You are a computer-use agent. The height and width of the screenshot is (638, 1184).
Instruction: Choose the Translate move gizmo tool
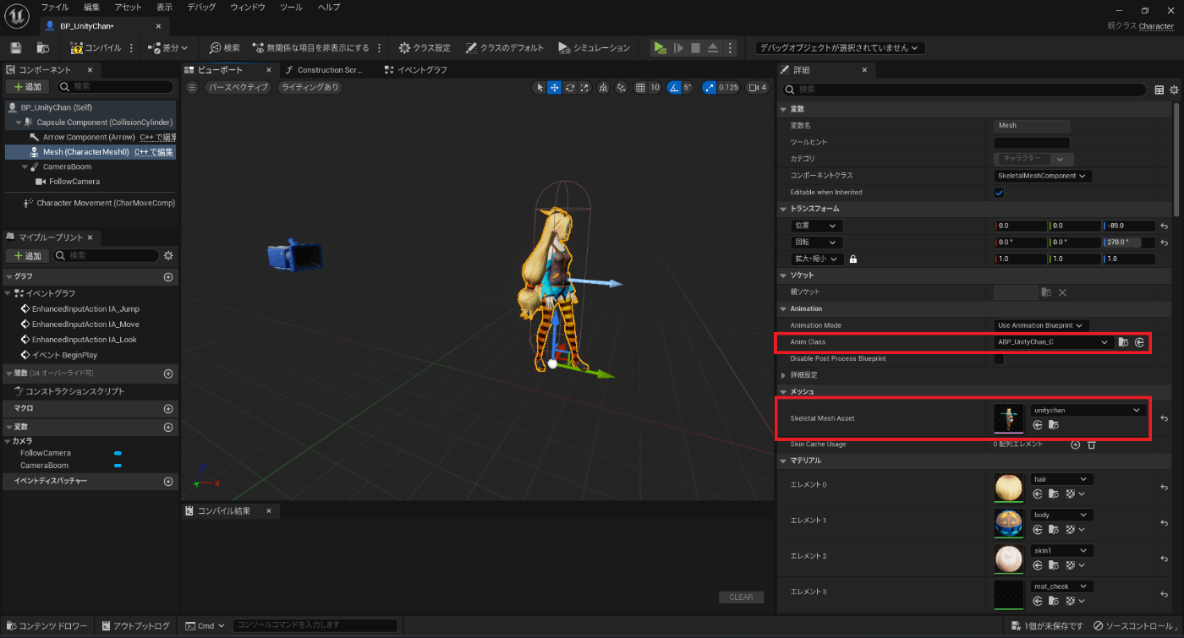click(x=555, y=87)
